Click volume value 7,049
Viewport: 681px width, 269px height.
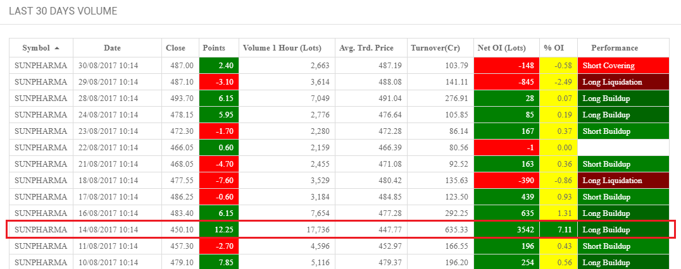[x=320, y=99]
